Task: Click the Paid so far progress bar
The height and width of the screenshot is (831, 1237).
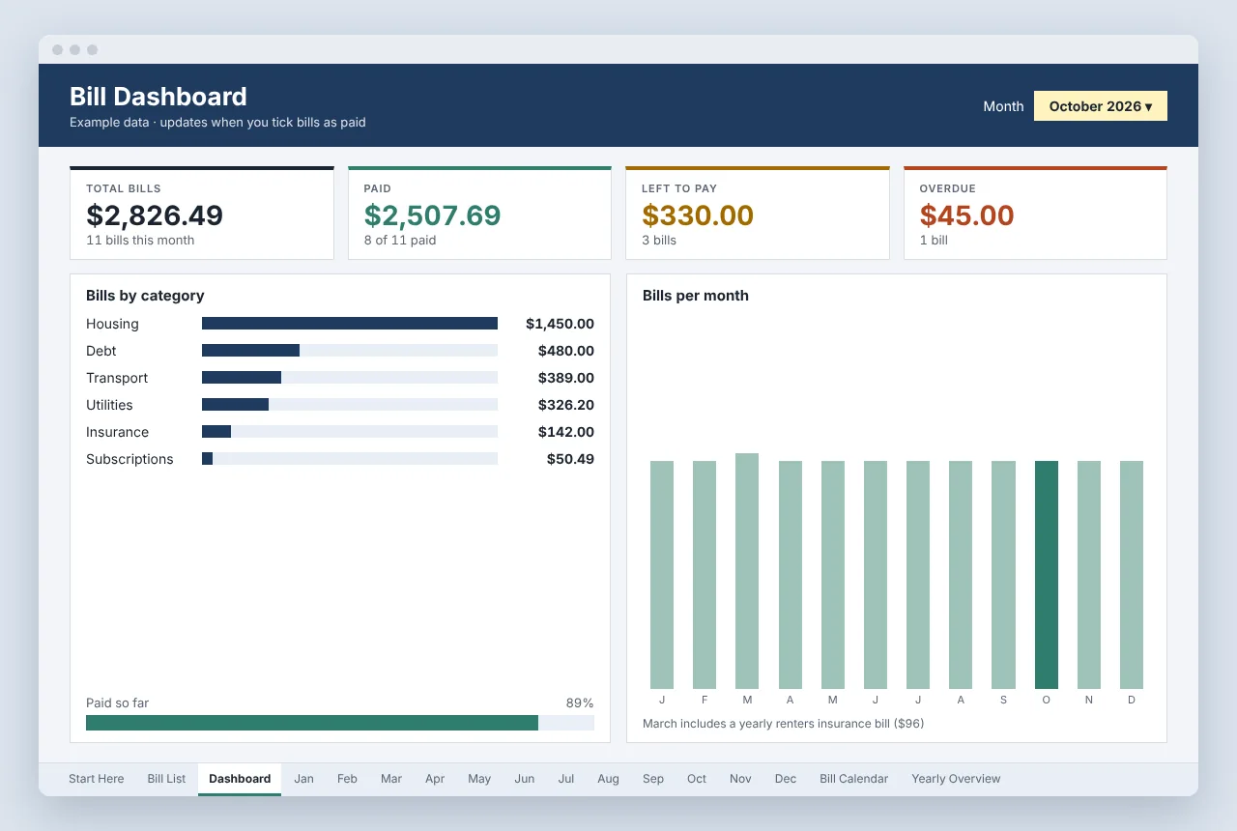Action: pyautogui.click(x=340, y=723)
